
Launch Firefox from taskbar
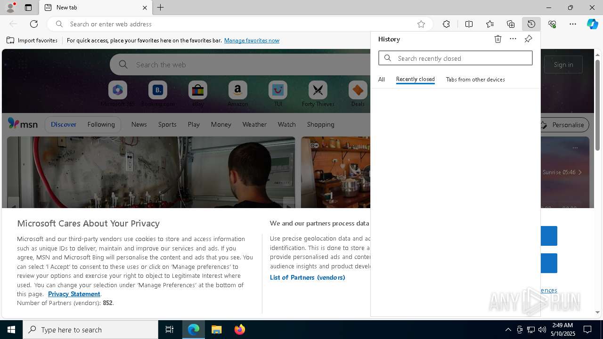click(x=240, y=330)
